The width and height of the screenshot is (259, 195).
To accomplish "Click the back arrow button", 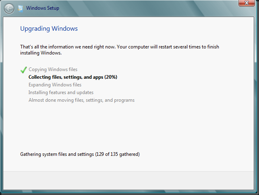I will click(x=9, y=8).
